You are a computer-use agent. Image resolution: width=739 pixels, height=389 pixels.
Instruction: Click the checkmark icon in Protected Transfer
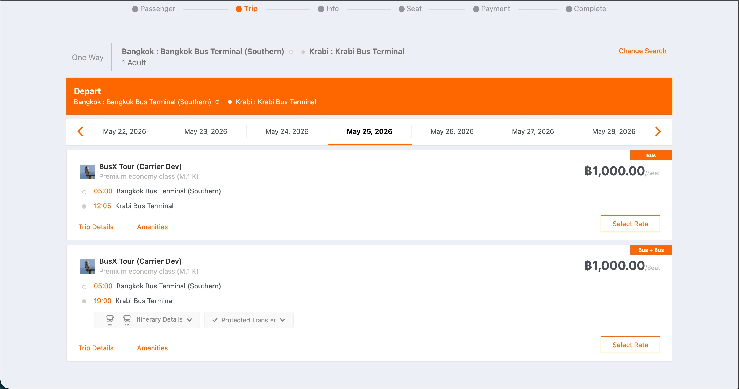click(x=215, y=320)
